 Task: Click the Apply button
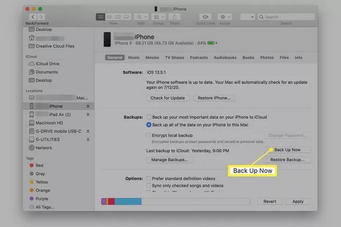[298, 201]
